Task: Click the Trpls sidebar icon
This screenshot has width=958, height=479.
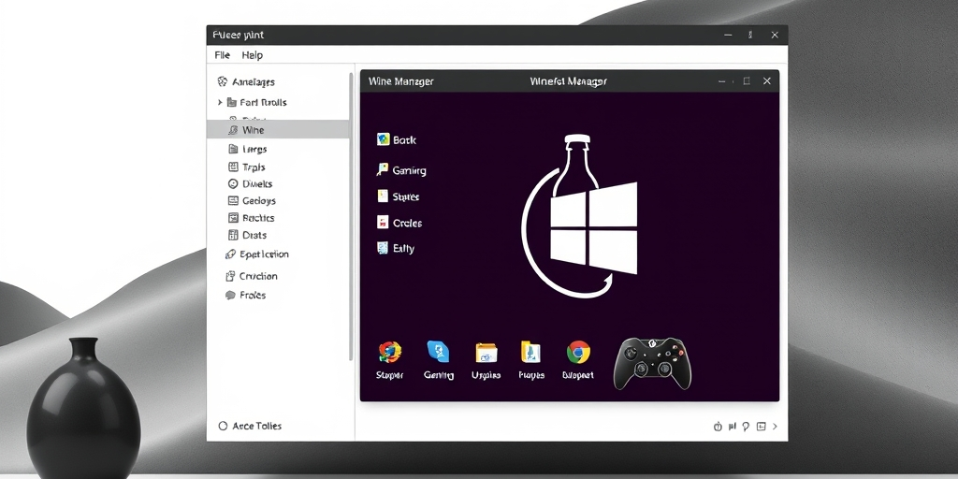Action: coord(233,167)
